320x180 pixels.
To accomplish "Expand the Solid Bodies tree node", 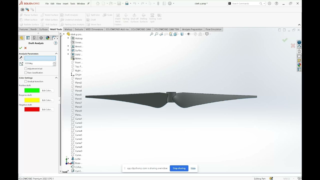I will click(x=68, y=54).
